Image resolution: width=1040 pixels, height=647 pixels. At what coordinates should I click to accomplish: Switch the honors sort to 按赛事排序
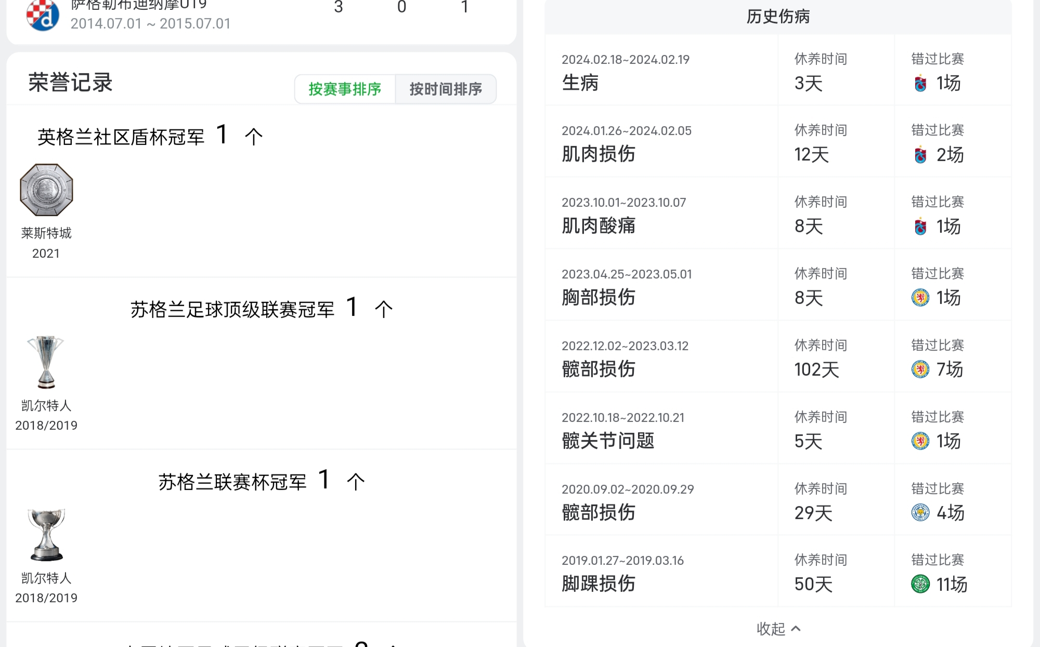345,89
